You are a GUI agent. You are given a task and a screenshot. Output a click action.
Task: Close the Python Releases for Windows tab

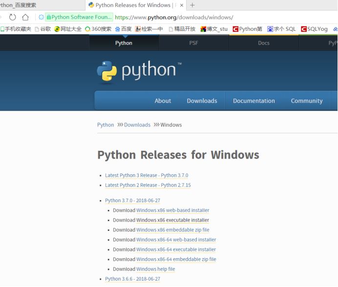click(182, 5)
